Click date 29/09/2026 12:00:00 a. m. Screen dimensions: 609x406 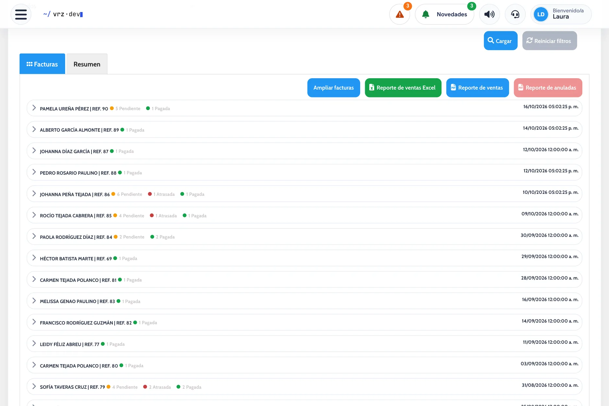click(x=550, y=256)
